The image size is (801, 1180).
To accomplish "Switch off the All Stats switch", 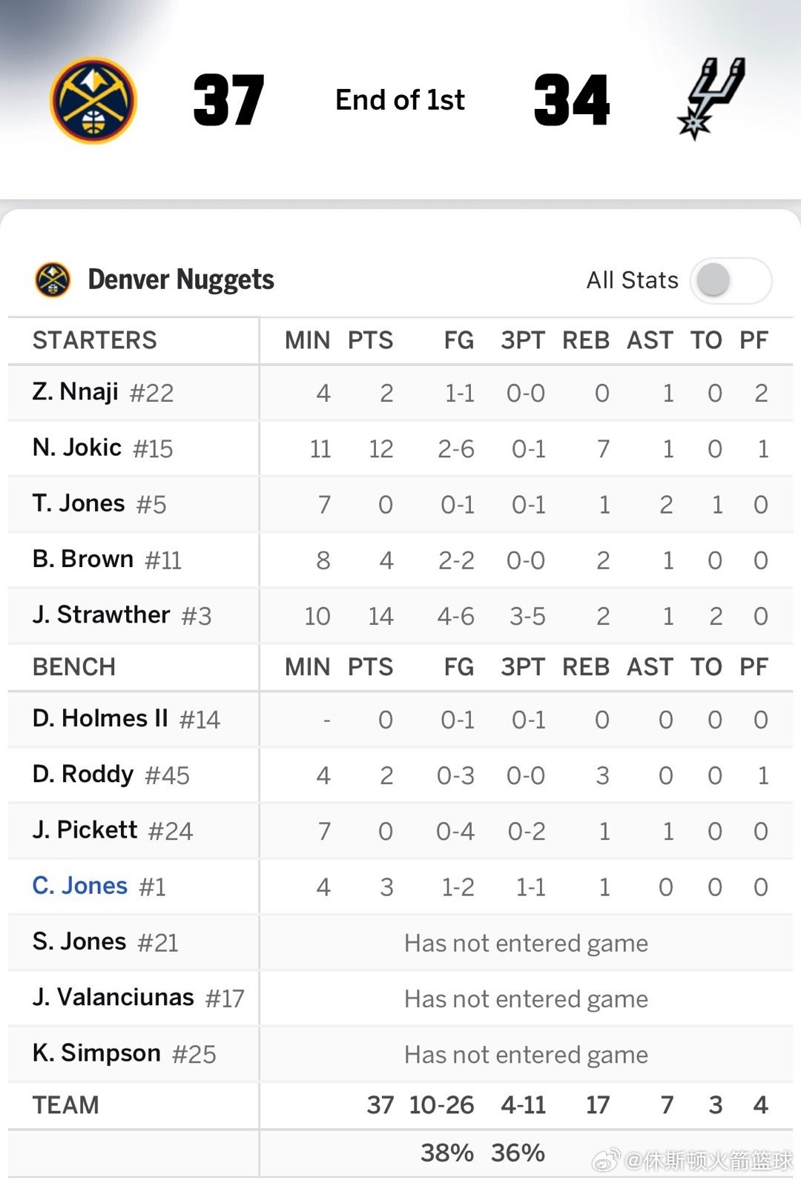I will [730, 281].
